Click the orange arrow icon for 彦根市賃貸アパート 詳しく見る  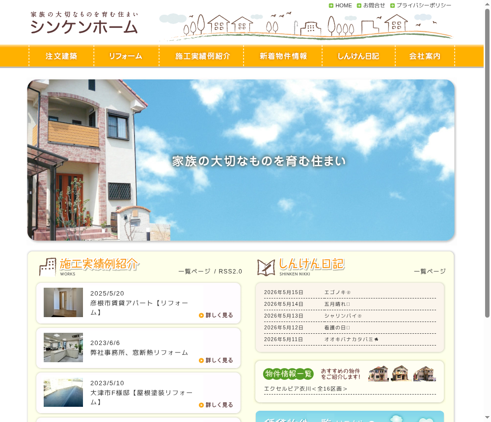201,316
